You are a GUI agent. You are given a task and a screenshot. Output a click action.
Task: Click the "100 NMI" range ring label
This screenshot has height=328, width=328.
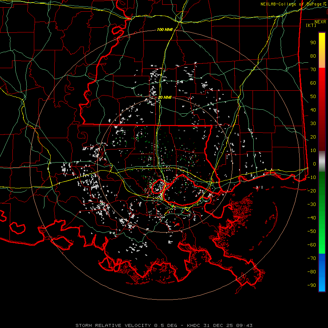click(x=165, y=30)
